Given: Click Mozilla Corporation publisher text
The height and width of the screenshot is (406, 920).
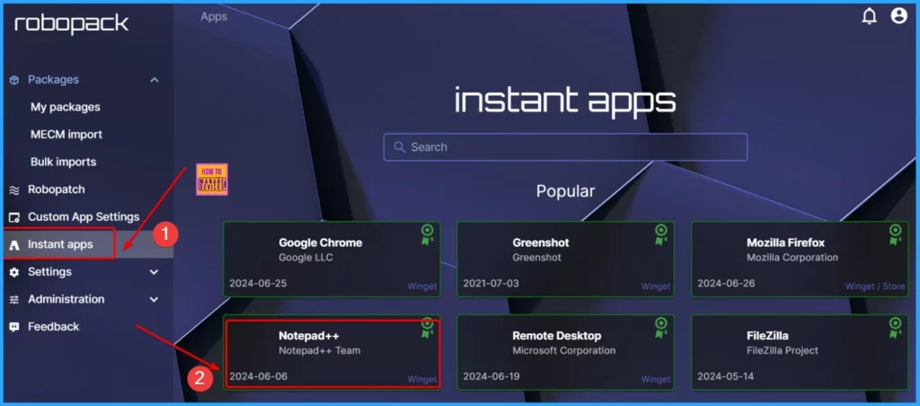Looking at the screenshot, I should point(792,258).
